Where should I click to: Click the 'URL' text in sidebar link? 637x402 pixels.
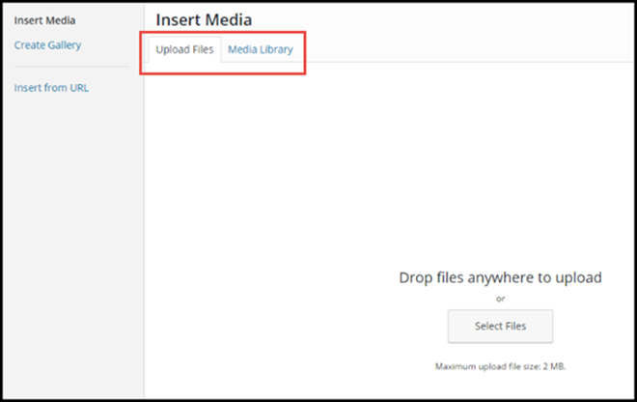[x=78, y=88]
